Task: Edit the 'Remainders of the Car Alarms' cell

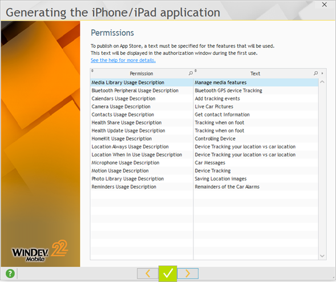Action: [256, 187]
